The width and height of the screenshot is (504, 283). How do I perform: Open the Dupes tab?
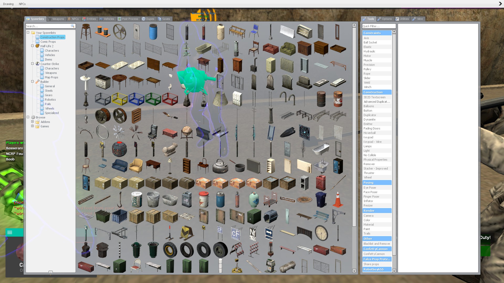pyautogui.click(x=148, y=19)
